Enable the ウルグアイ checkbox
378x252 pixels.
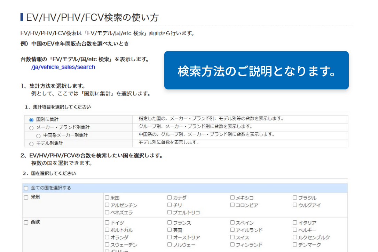tap(295, 205)
